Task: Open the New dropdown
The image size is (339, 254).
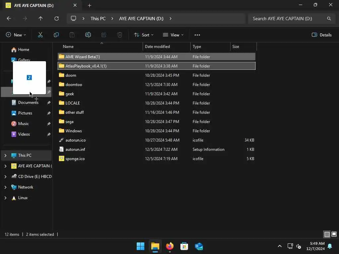Action: tap(16, 35)
